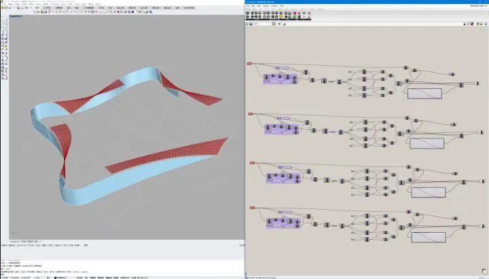Image resolution: width=489 pixels, height=279 pixels.
Task: Open Named Views eye icon in Grasshopper
Action: pyautogui.click(x=279, y=24)
